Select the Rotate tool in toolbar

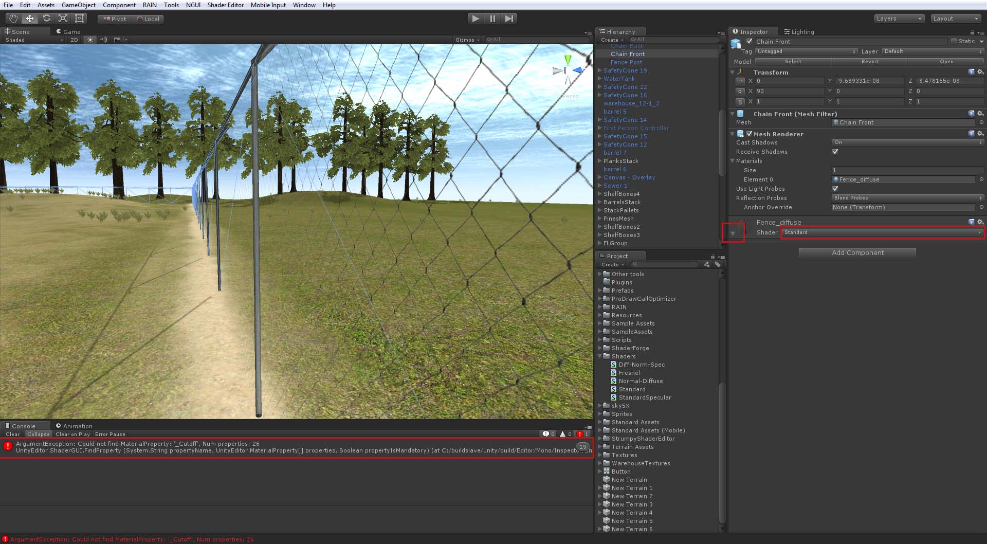tap(46, 19)
